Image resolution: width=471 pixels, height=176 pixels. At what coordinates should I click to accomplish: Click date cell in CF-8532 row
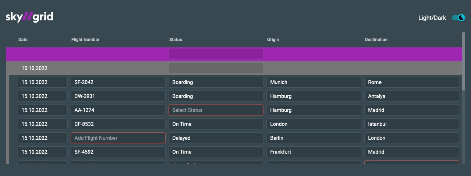point(43,124)
